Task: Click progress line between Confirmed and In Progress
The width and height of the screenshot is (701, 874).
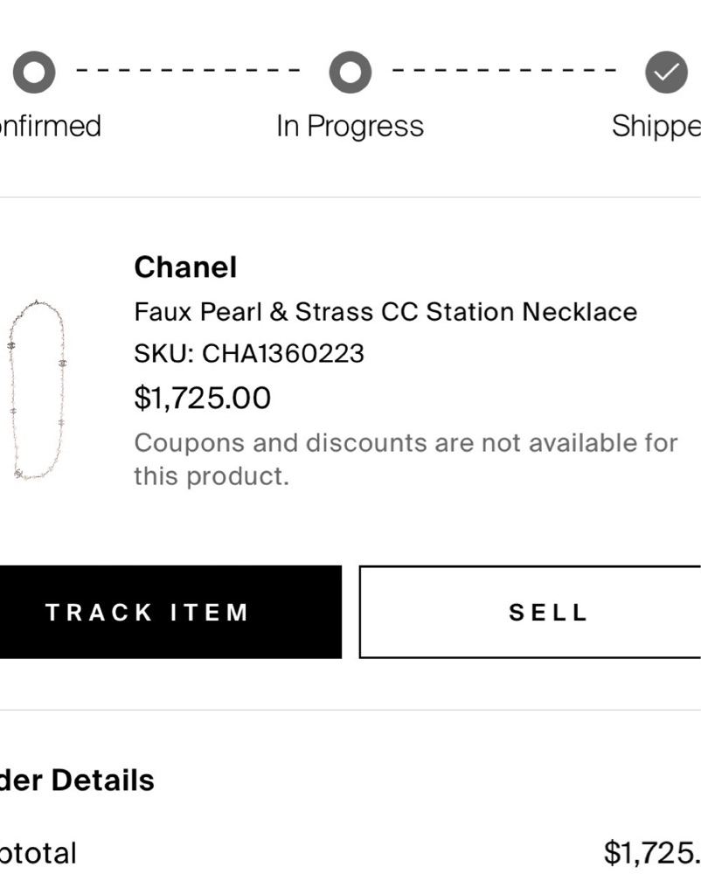Action: point(191,70)
